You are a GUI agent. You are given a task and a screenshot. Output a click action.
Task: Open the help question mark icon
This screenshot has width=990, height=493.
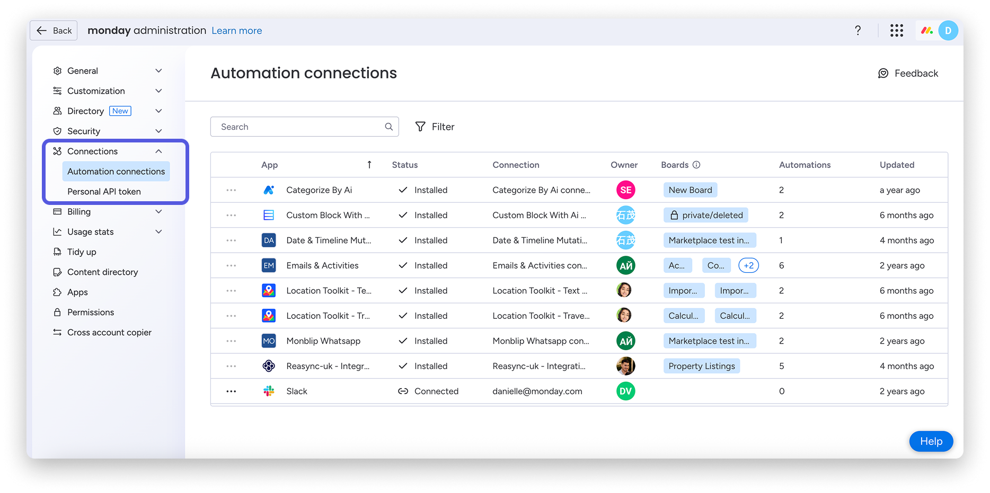pos(858,31)
